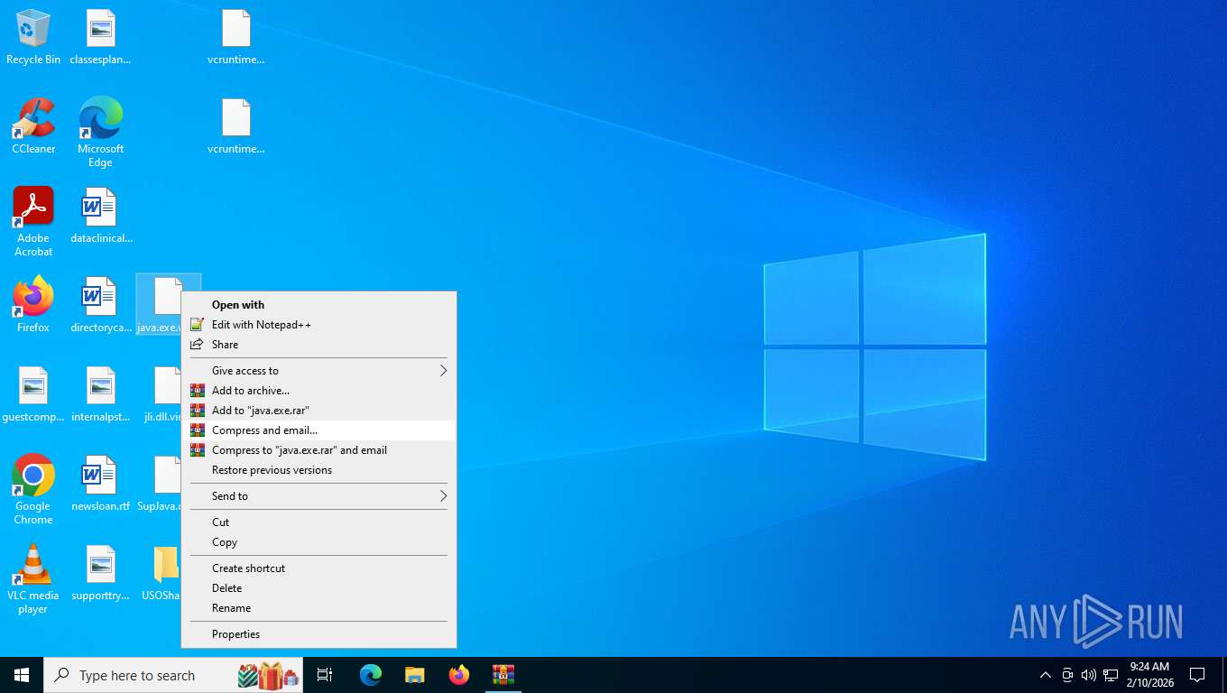The width and height of the screenshot is (1227, 693).
Task: Select the second vcruntime file icon
Action: pyautogui.click(x=235, y=126)
